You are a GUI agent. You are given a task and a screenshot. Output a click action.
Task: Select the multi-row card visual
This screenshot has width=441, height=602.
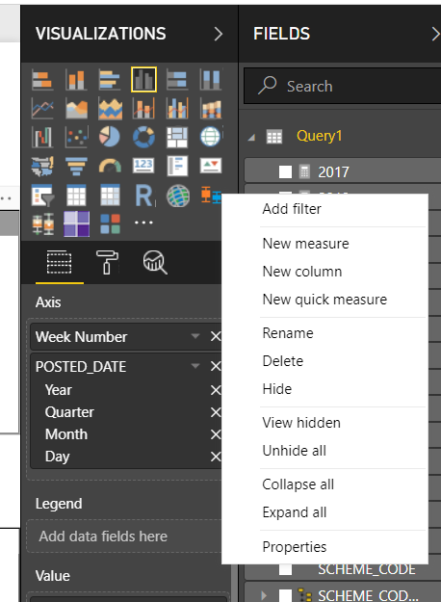coord(177,166)
